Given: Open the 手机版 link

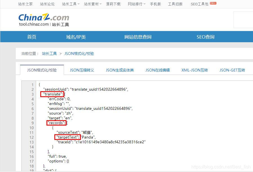Looking at the screenshot, I should 155,4.
